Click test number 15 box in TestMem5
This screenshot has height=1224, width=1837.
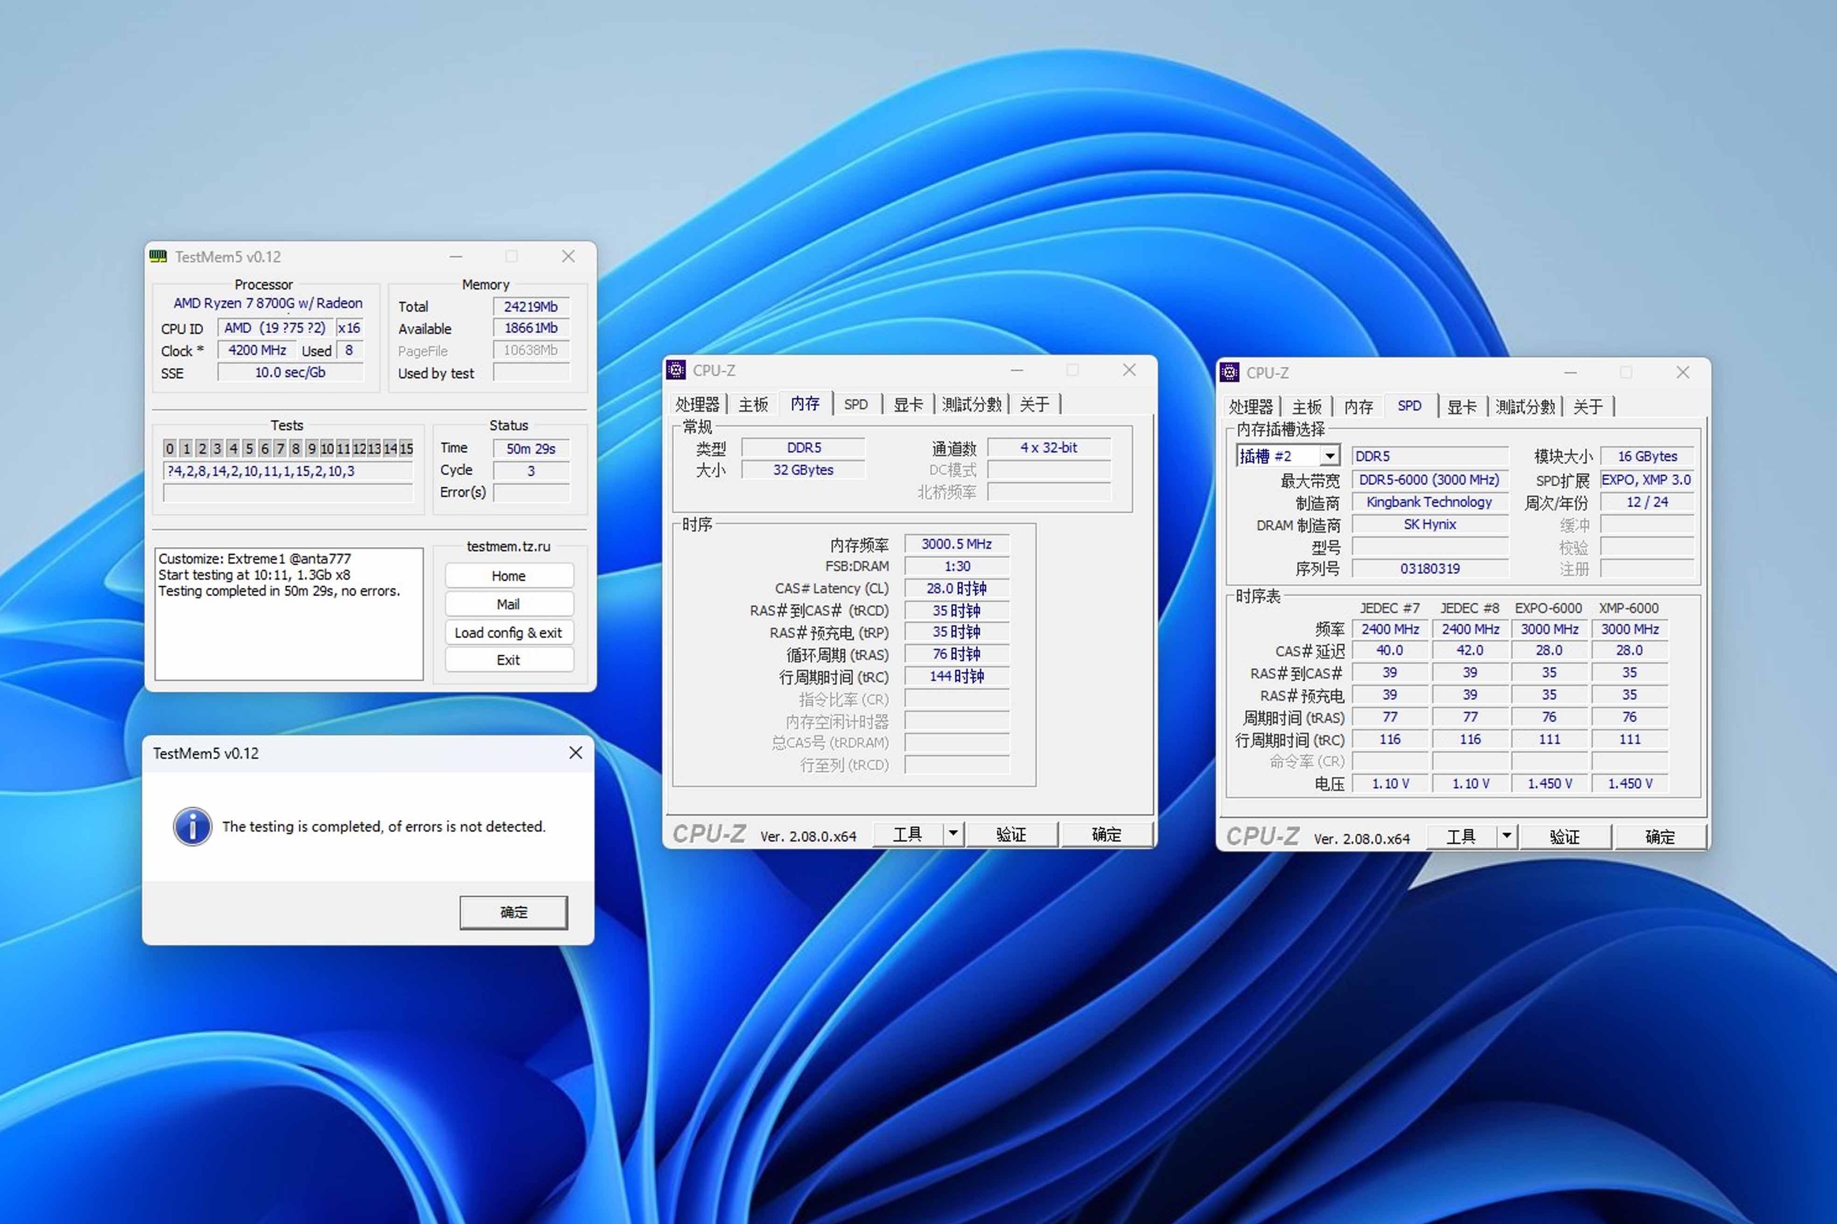(x=406, y=448)
